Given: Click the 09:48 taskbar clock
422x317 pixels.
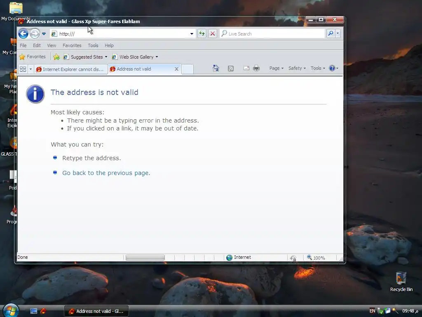Looking at the screenshot, I should pyautogui.click(x=410, y=311).
